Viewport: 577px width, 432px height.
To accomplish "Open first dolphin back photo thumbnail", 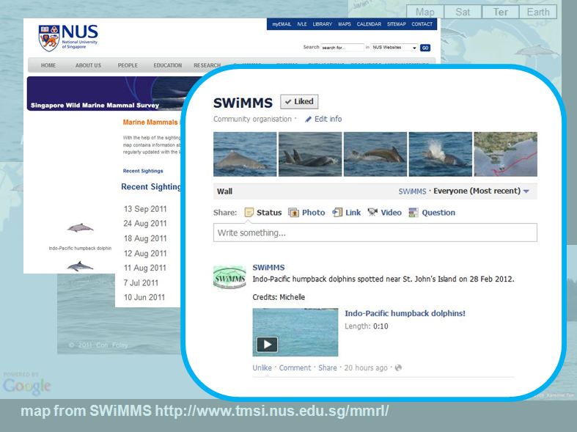I will 245,154.
